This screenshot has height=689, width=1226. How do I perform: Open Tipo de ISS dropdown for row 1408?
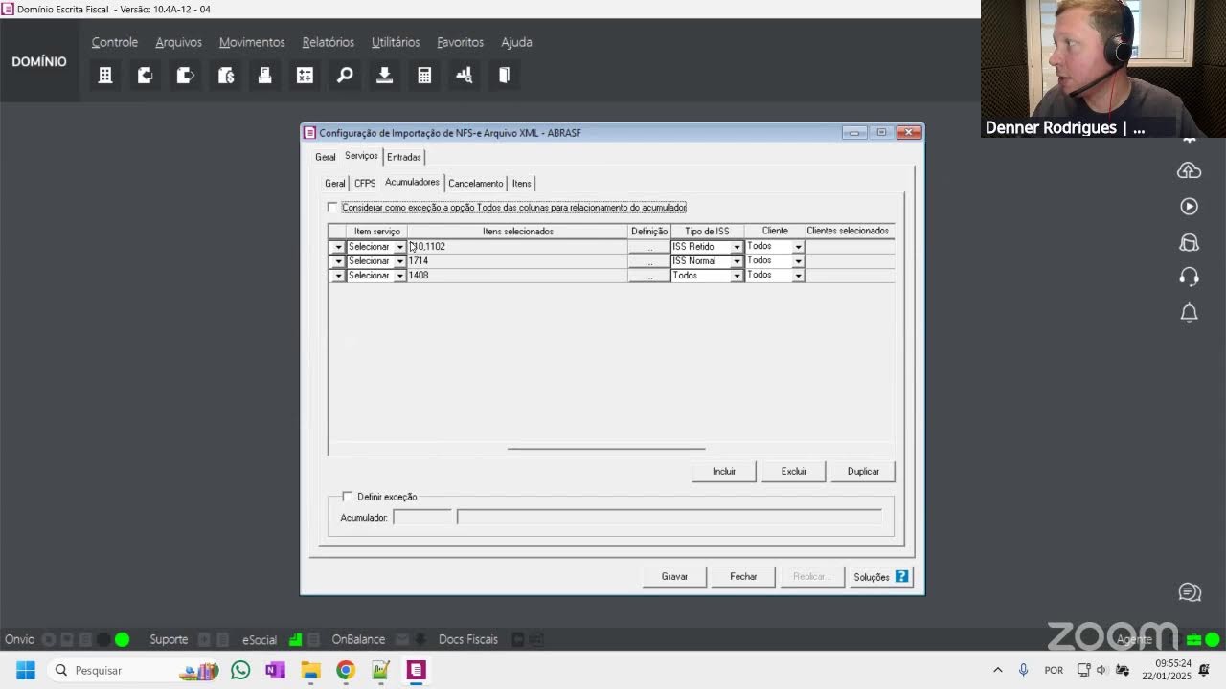737,276
